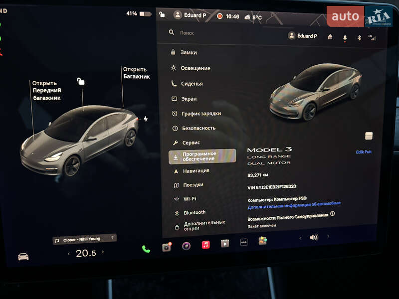Open the Освещение lighting menu
399x299 pixels.
tap(191, 68)
